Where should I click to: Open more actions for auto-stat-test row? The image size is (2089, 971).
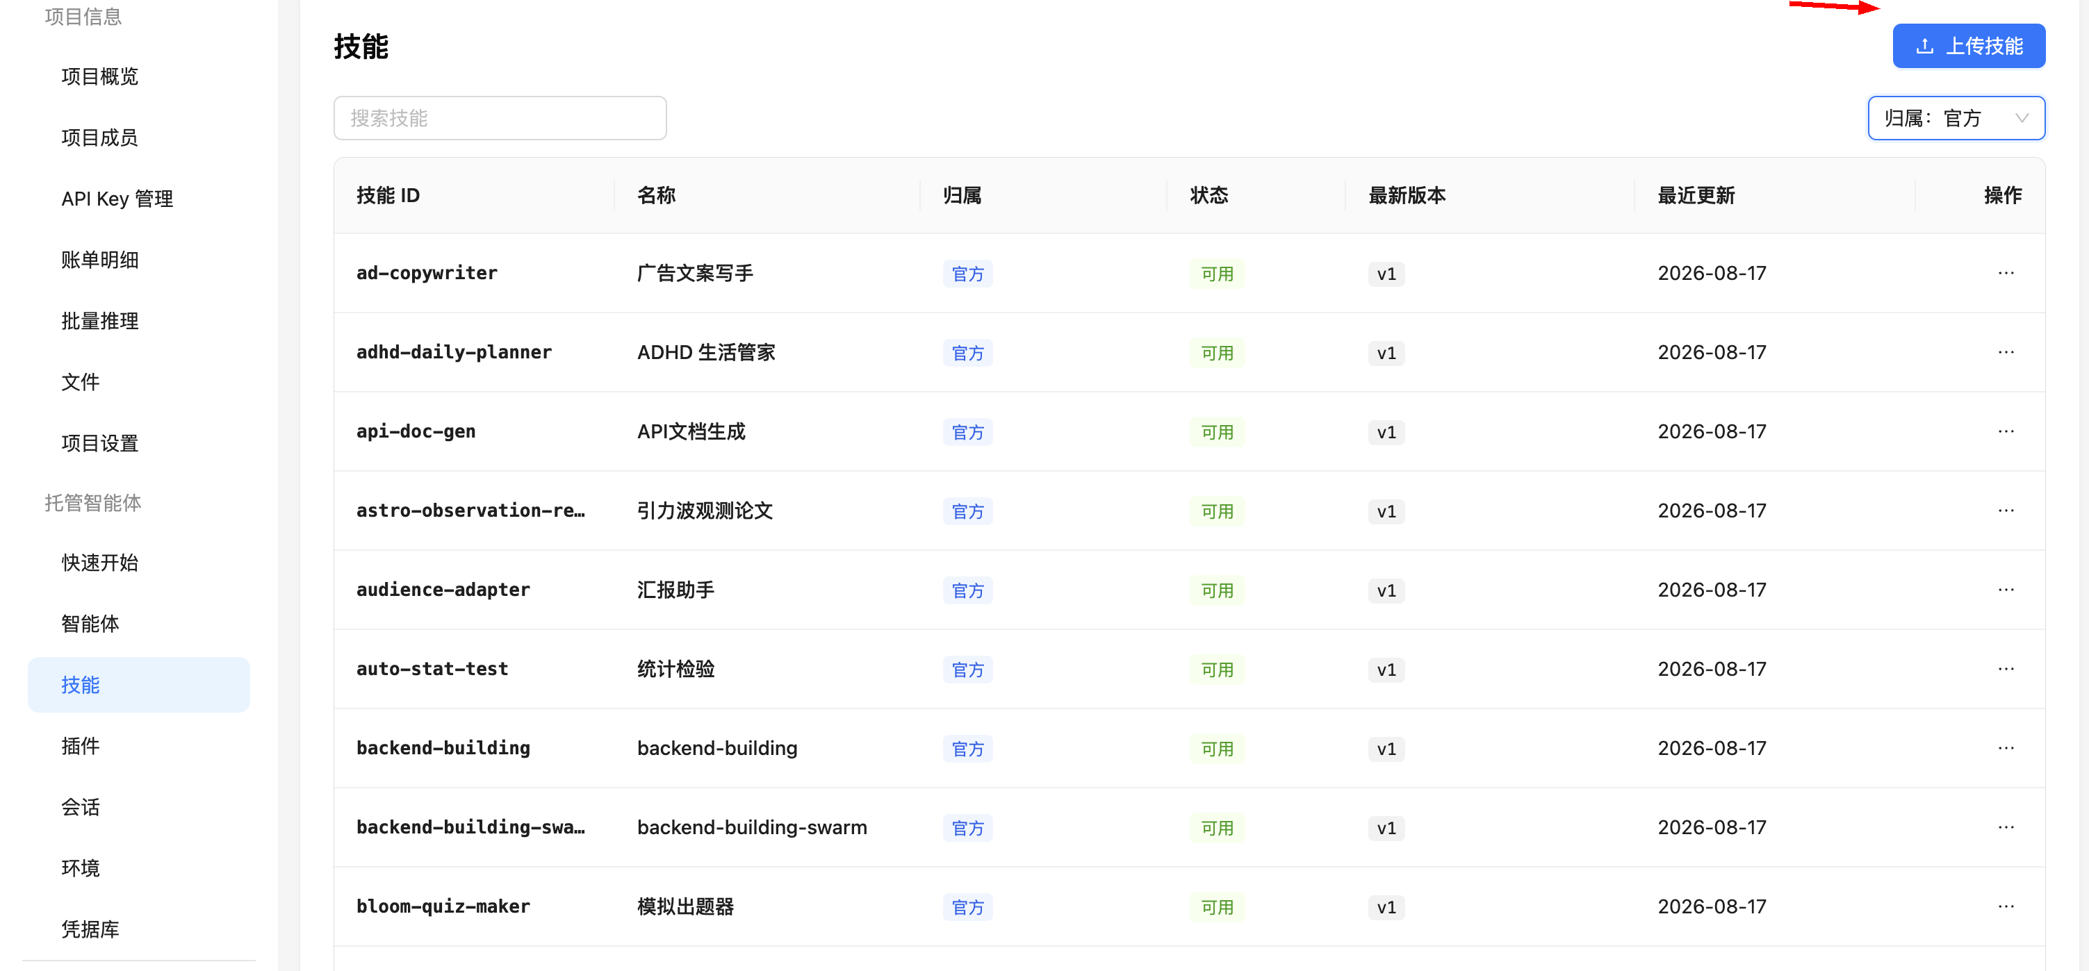click(x=2006, y=669)
